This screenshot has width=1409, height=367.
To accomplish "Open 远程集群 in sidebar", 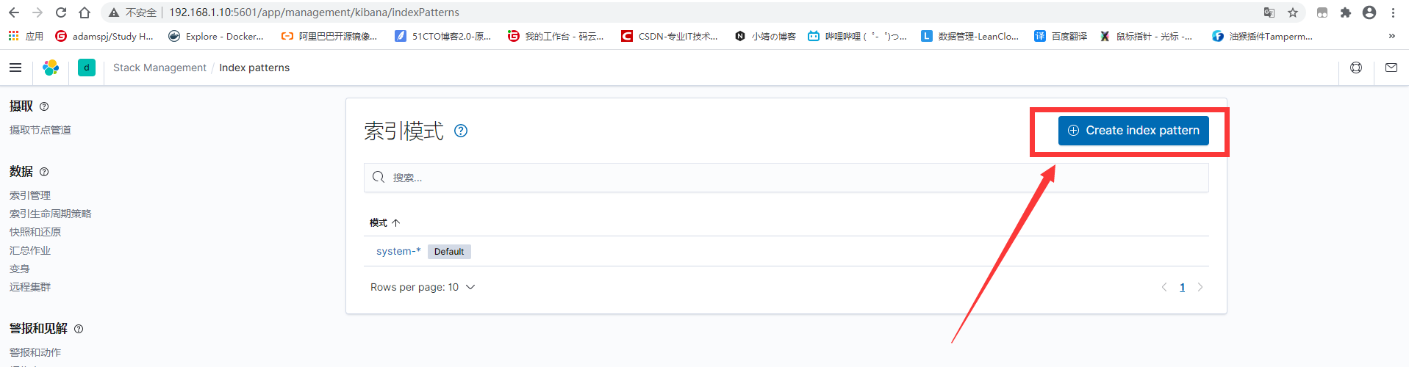I will 30,287.
